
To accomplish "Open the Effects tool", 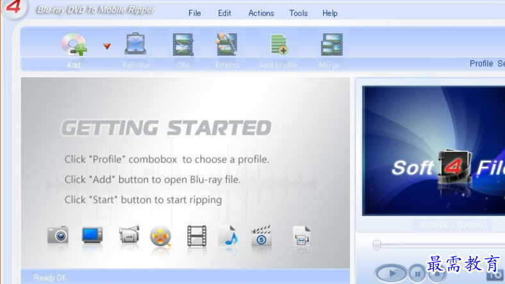I will click(227, 44).
